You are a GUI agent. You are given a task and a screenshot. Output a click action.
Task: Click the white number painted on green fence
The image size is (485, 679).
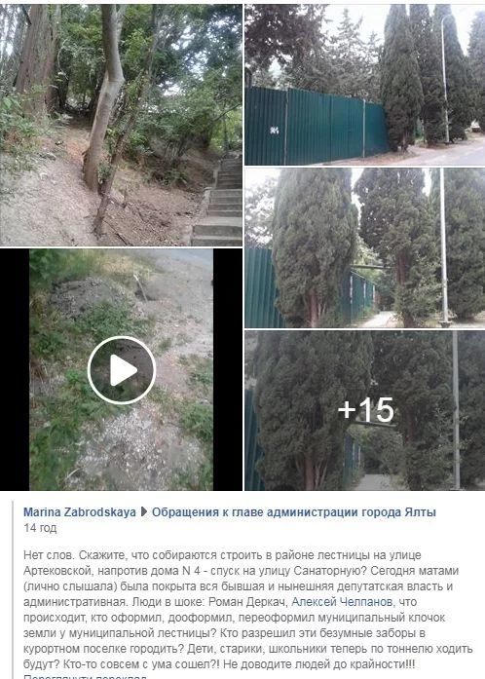(274, 130)
